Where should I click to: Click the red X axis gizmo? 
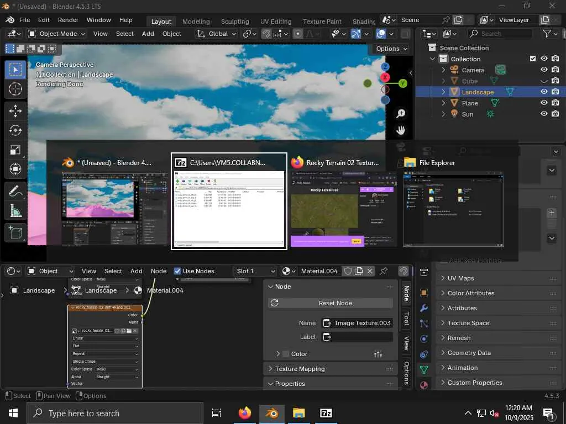(x=385, y=77)
